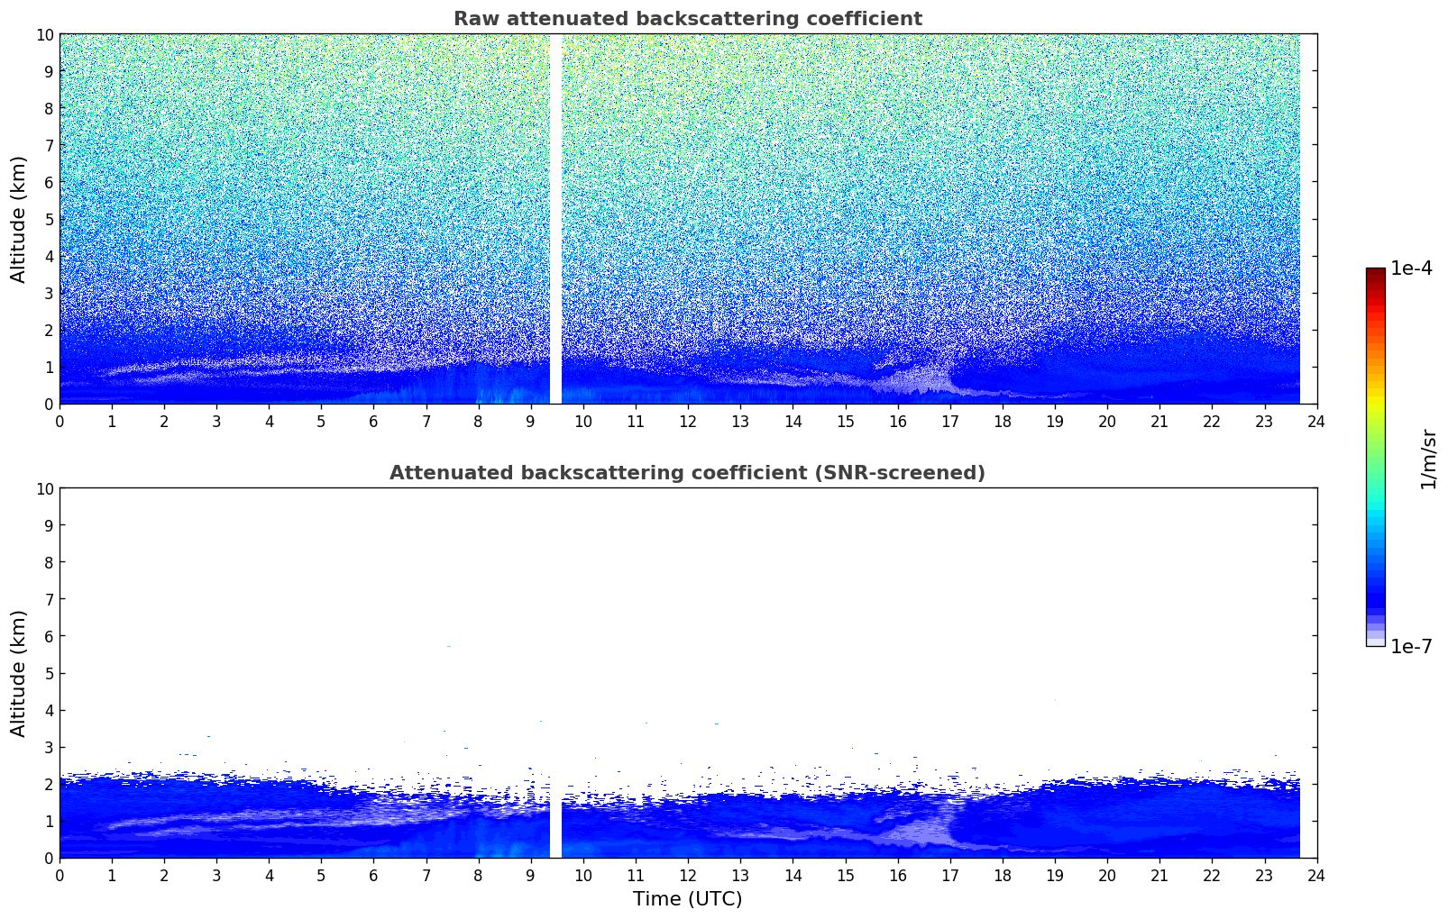The width and height of the screenshot is (1448, 919).
Task: Click the raw backscatter plot area
Action: tap(688, 219)
